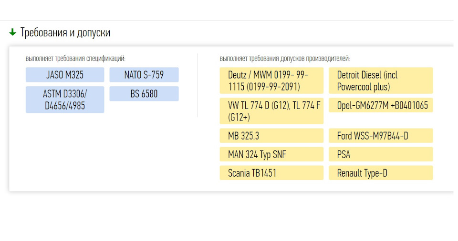Click the VW TL 774 D (G12) tag
This screenshot has height=241, width=458.
[x=271, y=111]
